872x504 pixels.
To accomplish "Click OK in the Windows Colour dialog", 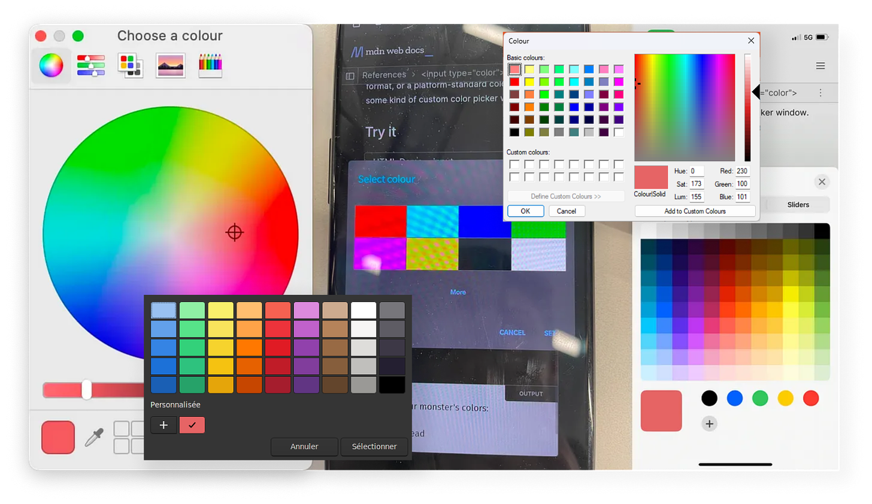I will pos(525,211).
